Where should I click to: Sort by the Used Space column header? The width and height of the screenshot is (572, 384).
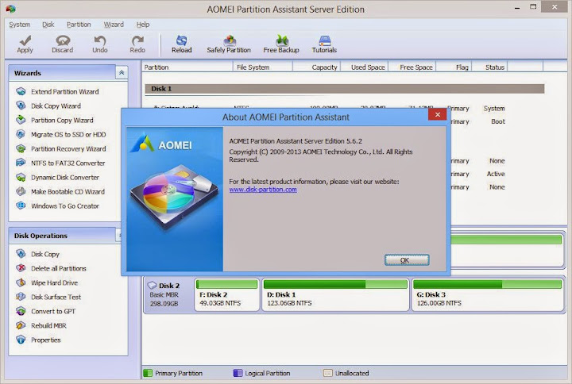(365, 67)
